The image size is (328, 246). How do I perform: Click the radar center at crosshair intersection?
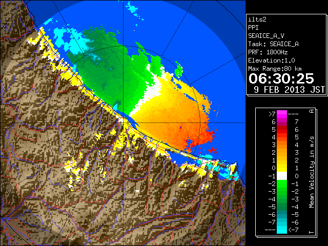123,123
